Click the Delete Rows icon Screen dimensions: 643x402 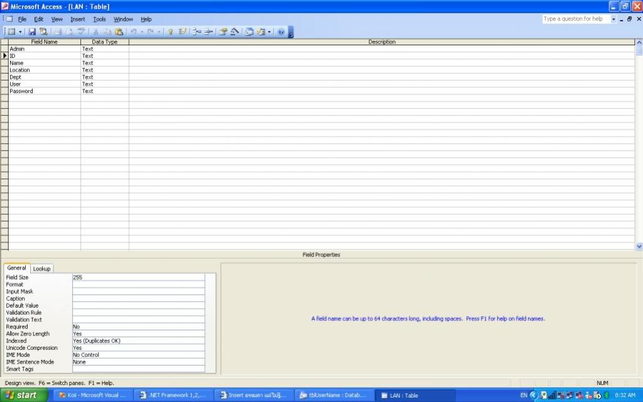pos(208,31)
